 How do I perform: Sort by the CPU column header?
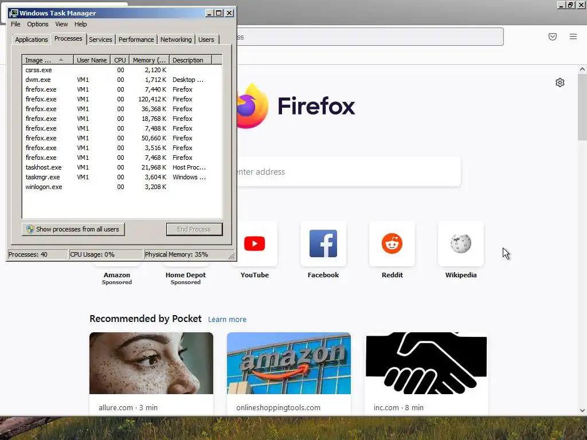click(120, 60)
